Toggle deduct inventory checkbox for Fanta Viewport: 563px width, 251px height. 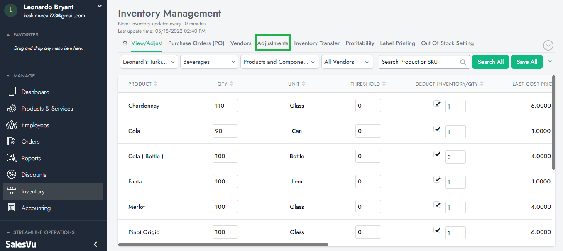click(437, 180)
